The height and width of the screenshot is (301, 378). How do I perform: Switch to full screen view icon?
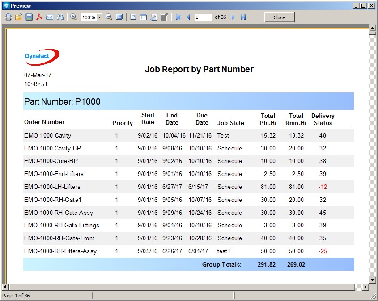click(119, 17)
